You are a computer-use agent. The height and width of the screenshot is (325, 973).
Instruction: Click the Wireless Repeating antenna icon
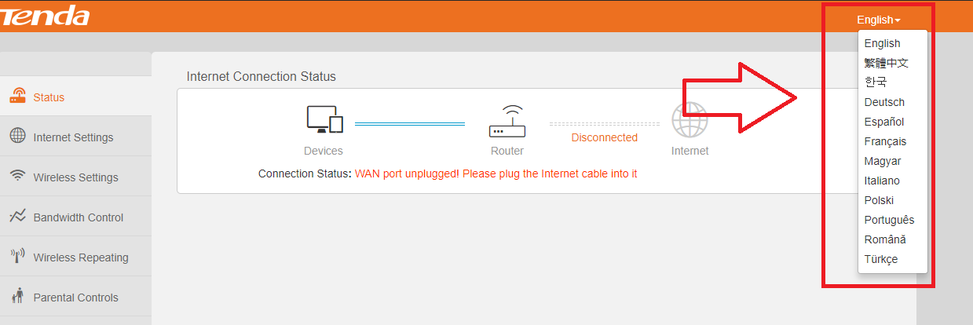tap(17, 256)
